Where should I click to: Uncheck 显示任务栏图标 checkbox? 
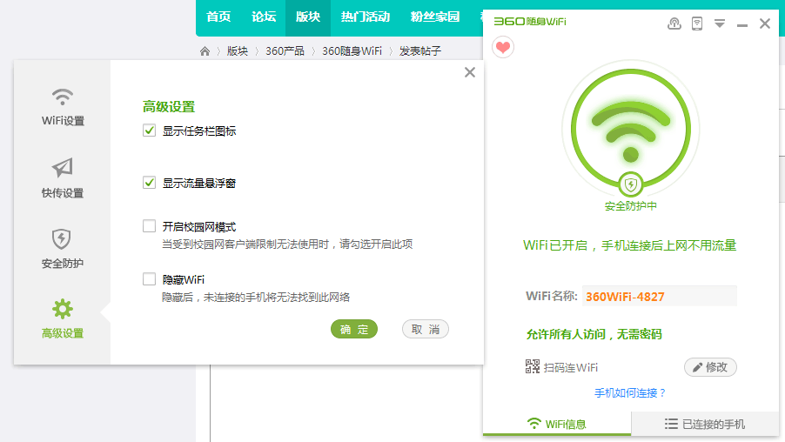coord(149,131)
